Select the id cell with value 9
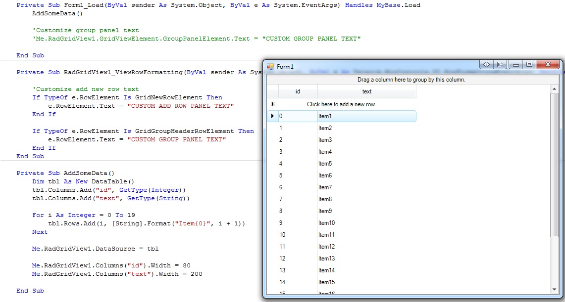 pyautogui.click(x=298, y=223)
